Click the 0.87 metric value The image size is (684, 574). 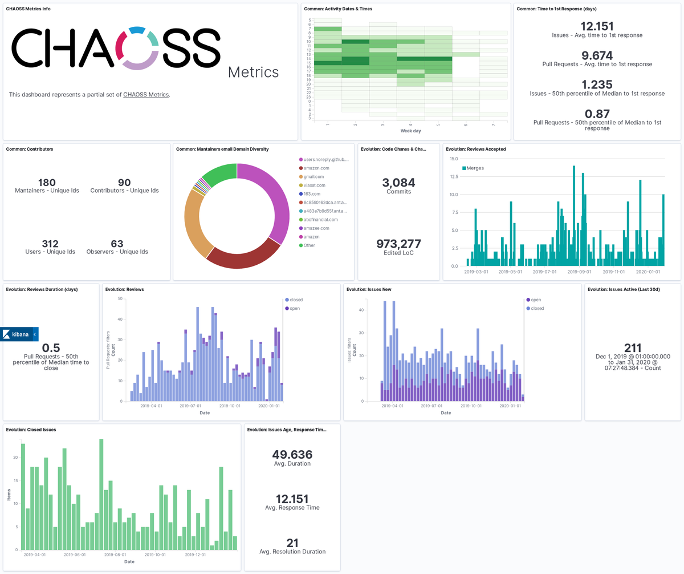tap(597, 114)
